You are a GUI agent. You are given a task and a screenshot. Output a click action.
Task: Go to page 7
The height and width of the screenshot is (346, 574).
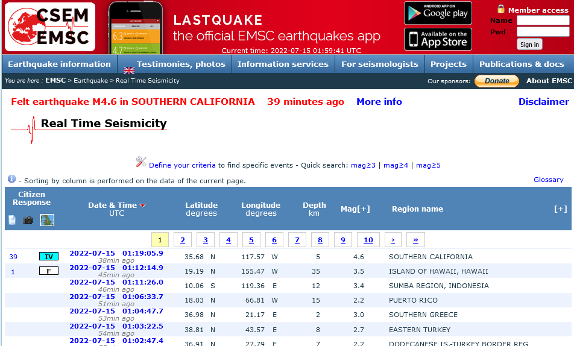[x=297, y=240]
